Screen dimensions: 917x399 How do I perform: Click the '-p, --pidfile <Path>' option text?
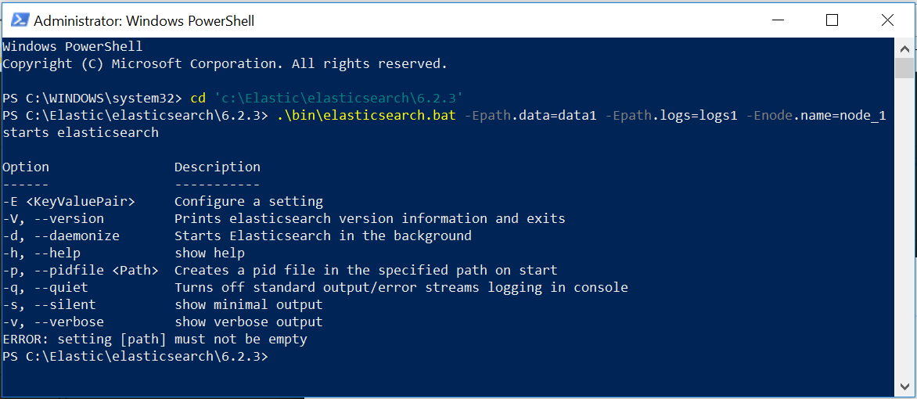click(x=81, y=271)
